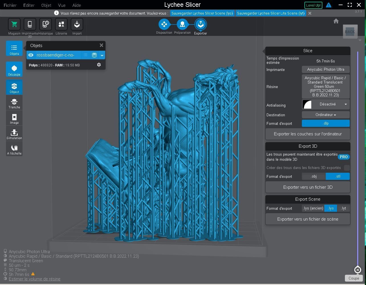Select the .obj export format
The image size is (366, 285).
tap(314, 176)
